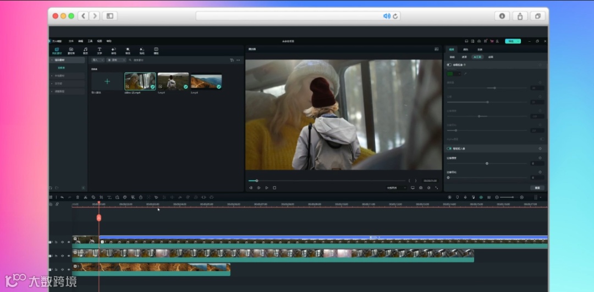Toggle the chroma key (green screen) switch
Image resolution: width=594 pixels, height=292 pixels.
(x=449, y=65)
